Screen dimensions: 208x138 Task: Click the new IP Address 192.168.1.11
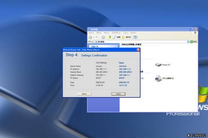tap(125, 69)
